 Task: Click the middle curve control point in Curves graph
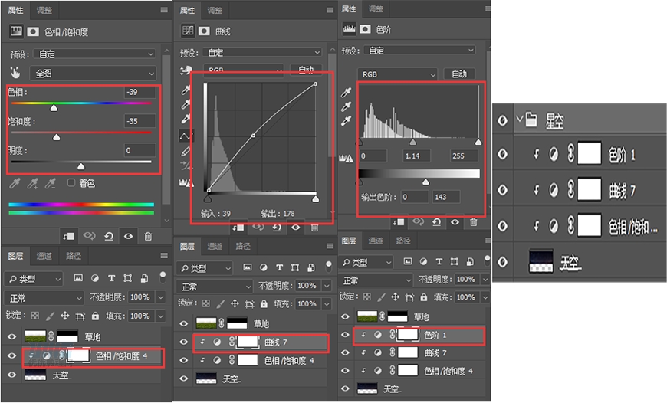click(253, 136)
